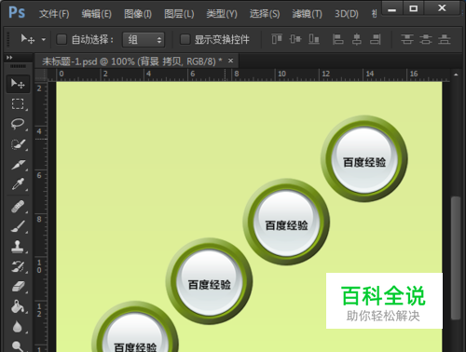Maximize the Photoshop window
Viewport: 466px width, 352px height.
click(414, 8)
